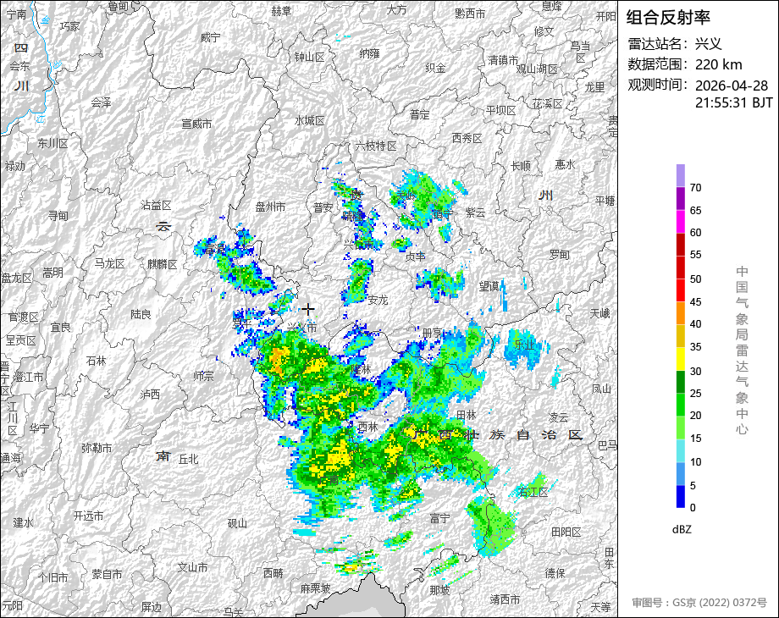Click the 普安 map label
The image size is (779, 618).
(323, 207)
